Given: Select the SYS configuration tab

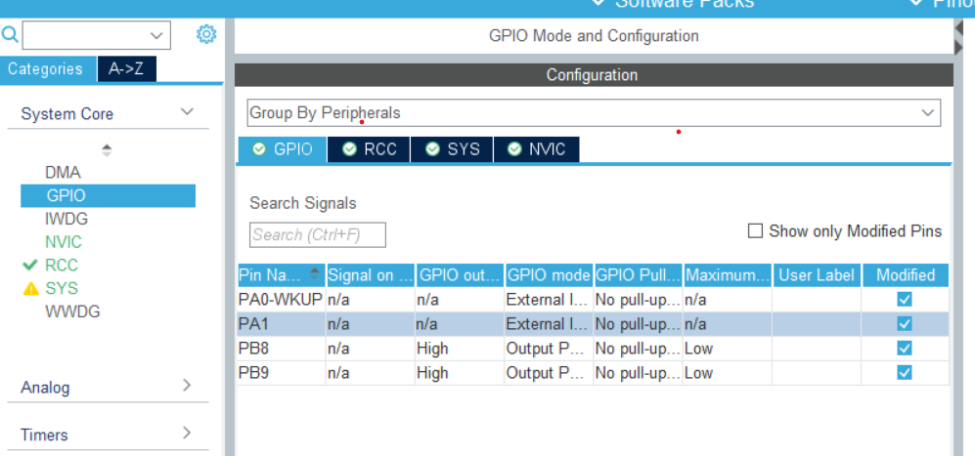Looking at the screenshot, I should point(452,149).
